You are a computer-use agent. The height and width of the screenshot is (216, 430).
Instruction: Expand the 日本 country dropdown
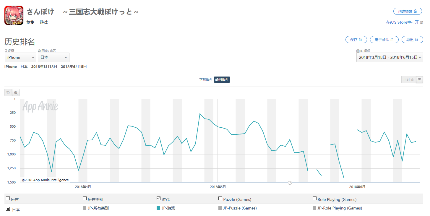[53, 57]
